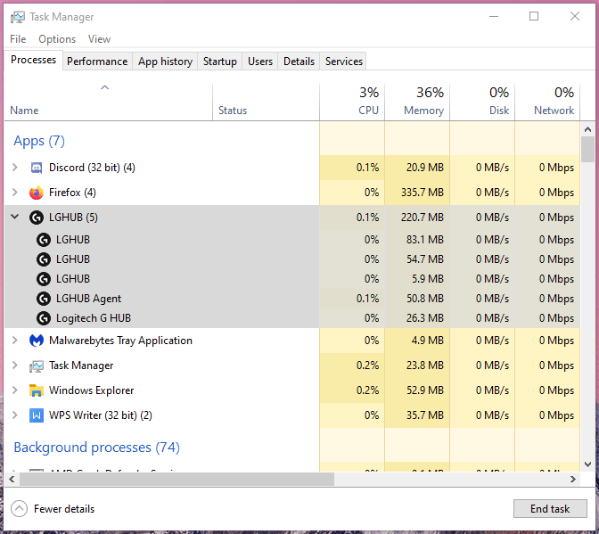Expand the Malwarebytes Tray Application group
Viewport: 599px width, 534px height.
(x=14, y=340)
